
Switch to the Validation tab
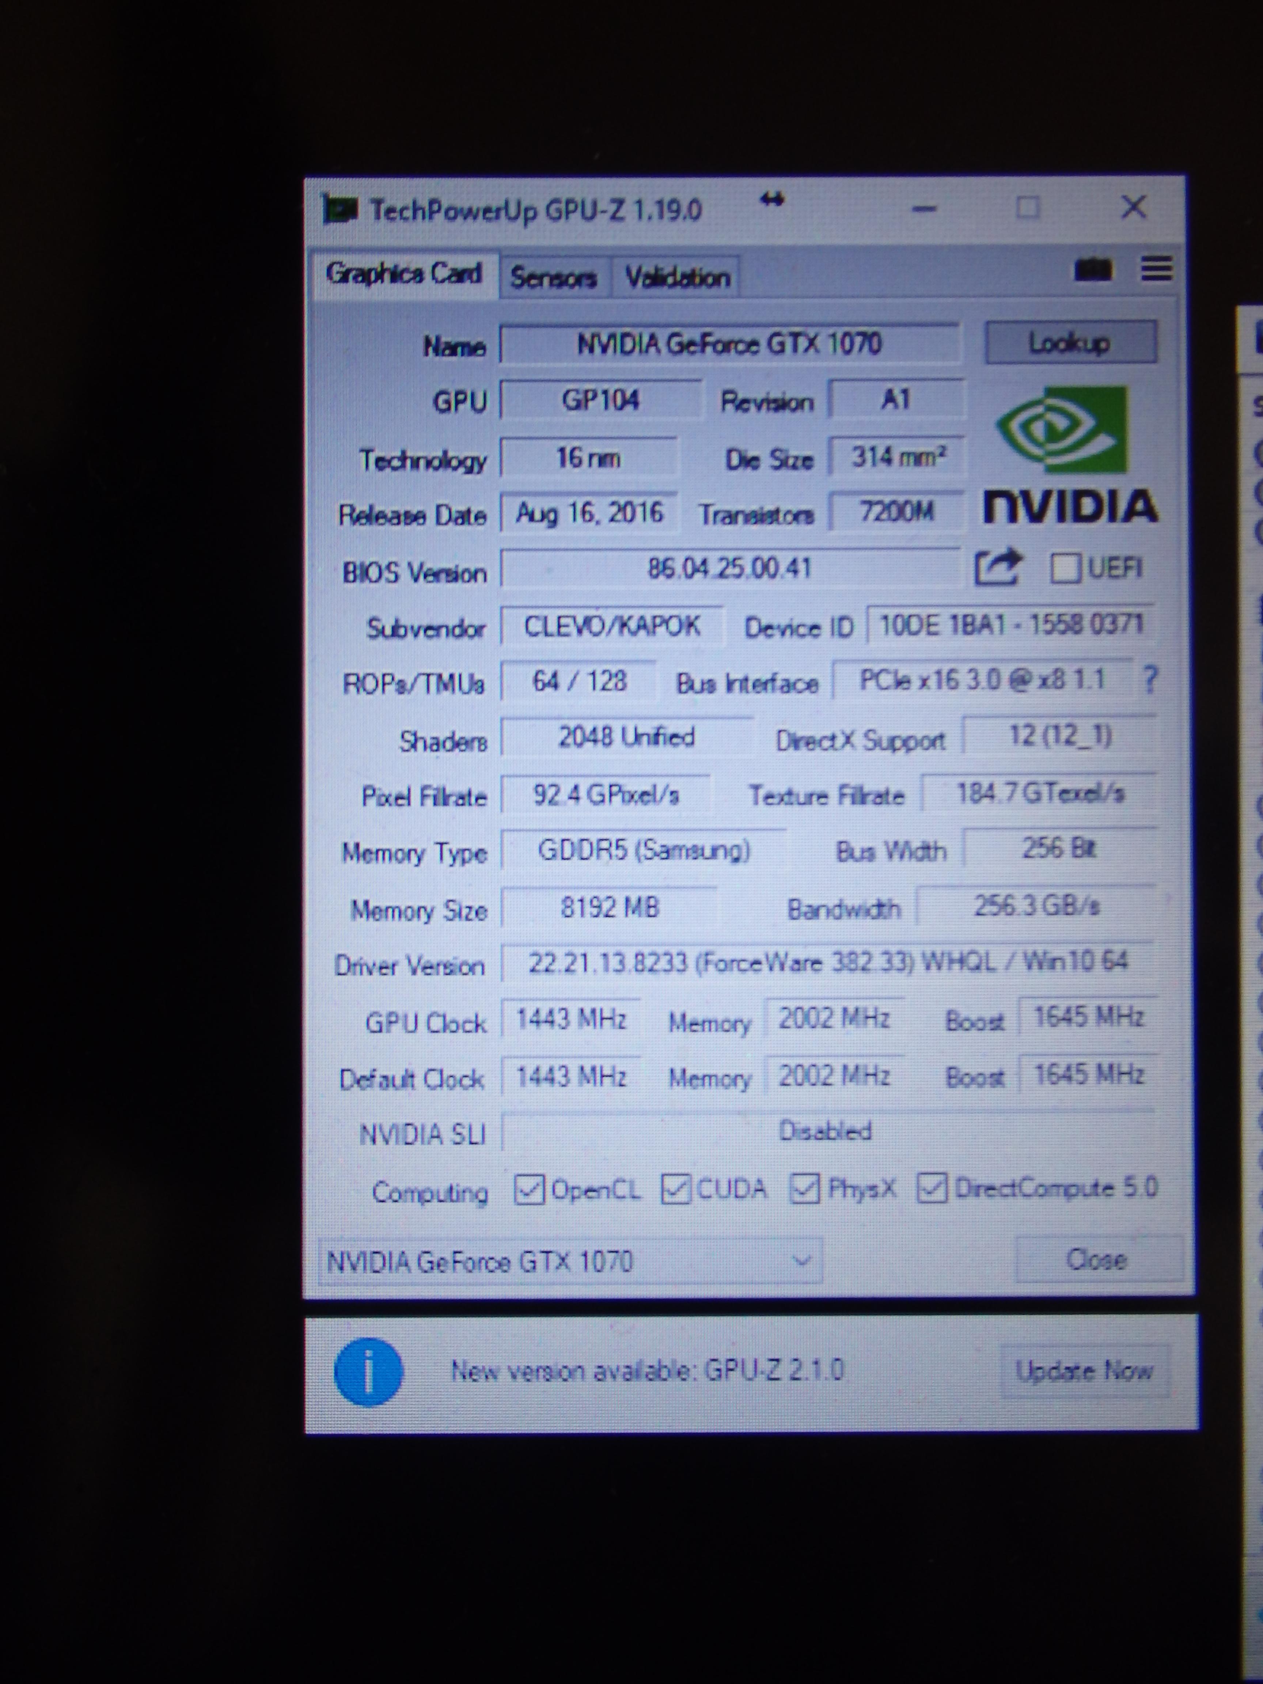(x=678, y=277)
